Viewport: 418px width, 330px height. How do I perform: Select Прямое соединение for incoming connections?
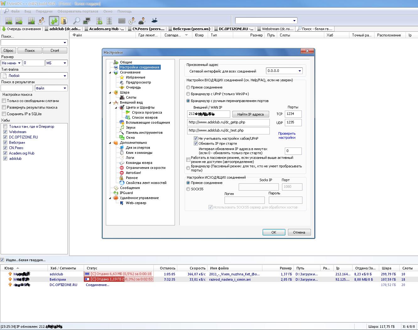(x=188, y=87)
